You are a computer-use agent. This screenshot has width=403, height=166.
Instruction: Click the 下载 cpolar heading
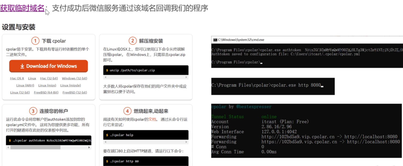54,41
